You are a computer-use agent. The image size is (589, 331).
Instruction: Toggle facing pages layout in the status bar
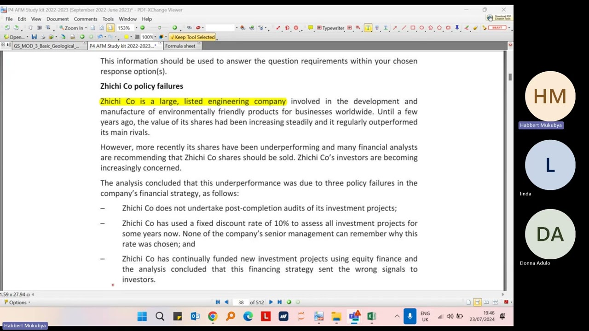pyautogui.click(x=486, y=302)
